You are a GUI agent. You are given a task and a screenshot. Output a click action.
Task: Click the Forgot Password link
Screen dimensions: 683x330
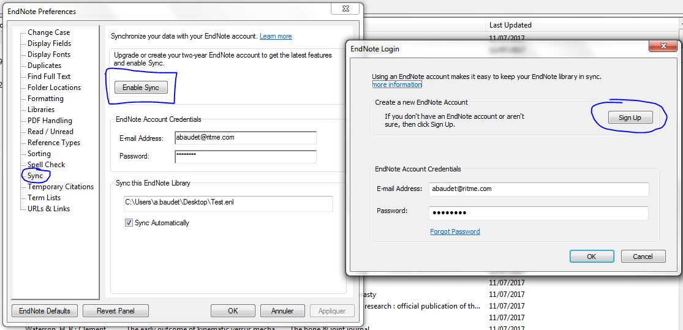pyautogui.click(x=455, y=231)
